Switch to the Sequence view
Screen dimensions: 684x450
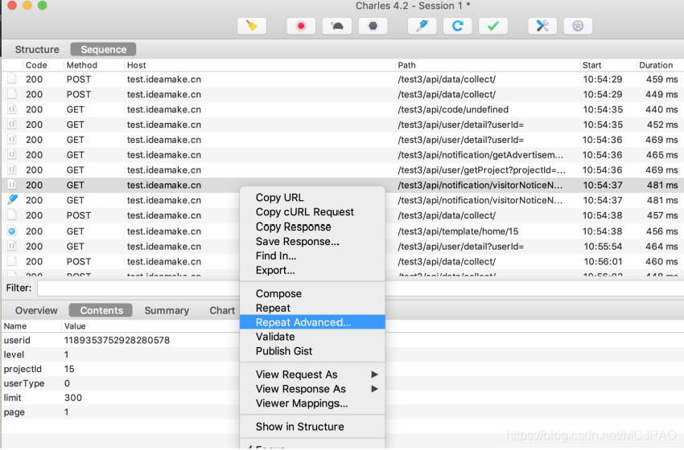(x=103, y=50)
